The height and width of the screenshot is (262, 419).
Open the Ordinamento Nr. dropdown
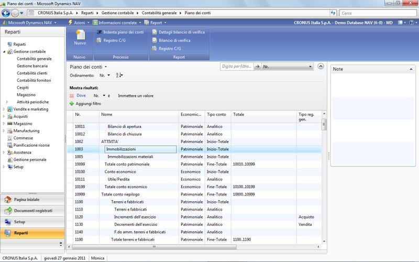[x=105, y=75]
